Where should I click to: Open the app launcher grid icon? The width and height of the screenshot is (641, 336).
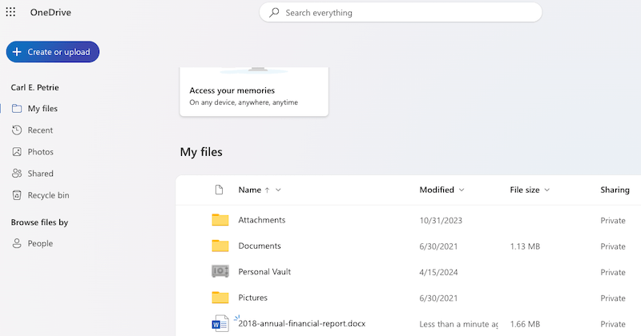click(x=10, y=12)
